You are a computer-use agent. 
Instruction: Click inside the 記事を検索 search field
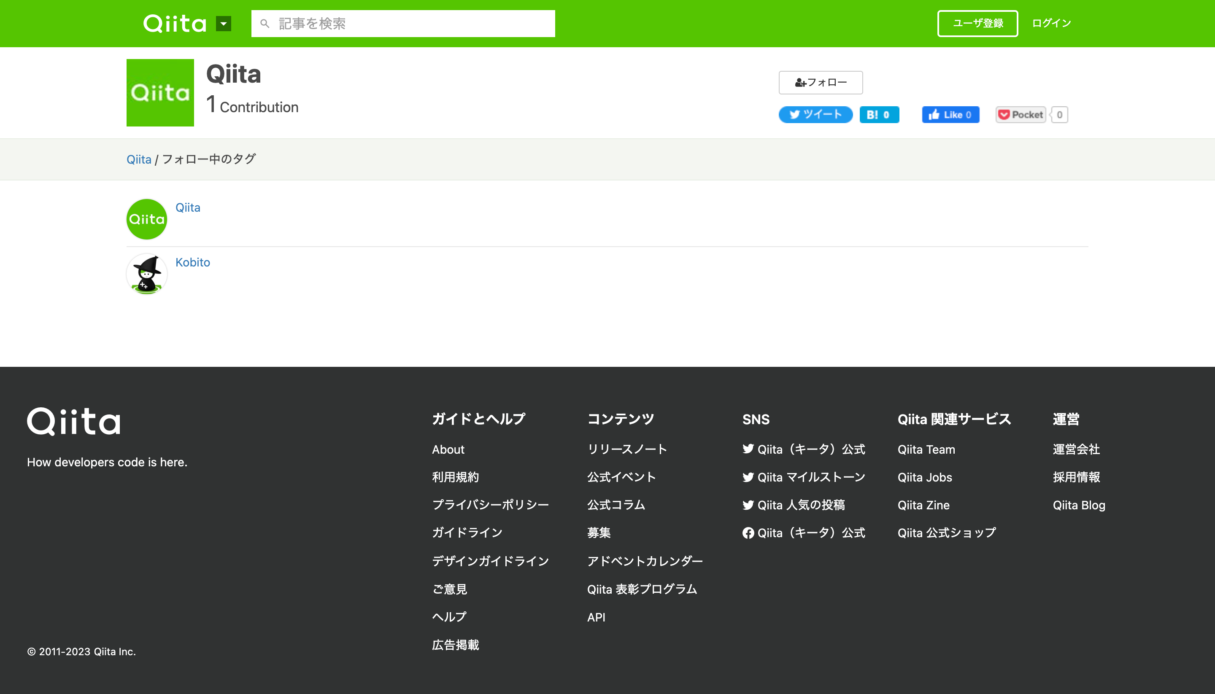[403, 23]
